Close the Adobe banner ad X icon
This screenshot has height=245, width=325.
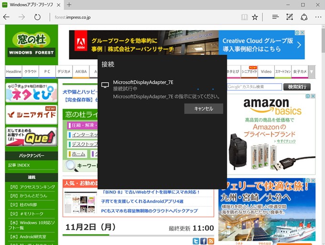pyautogui.click(x=303, y=33)
